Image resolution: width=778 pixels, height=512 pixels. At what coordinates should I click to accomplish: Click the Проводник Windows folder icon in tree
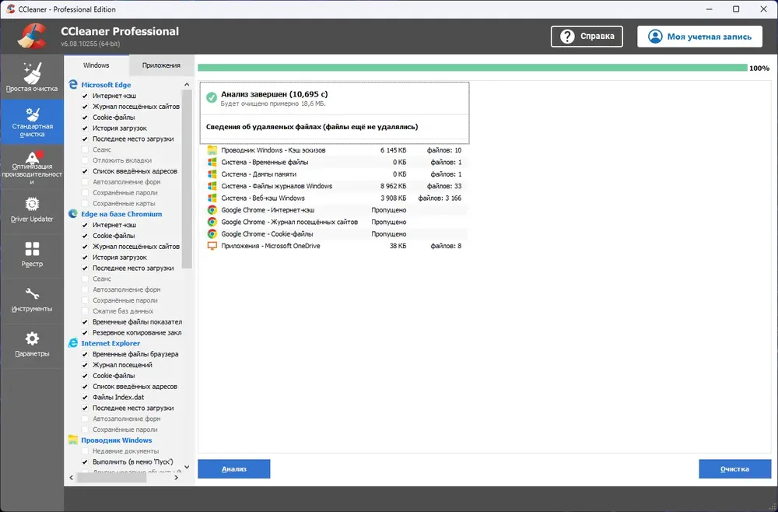(73, 440)
